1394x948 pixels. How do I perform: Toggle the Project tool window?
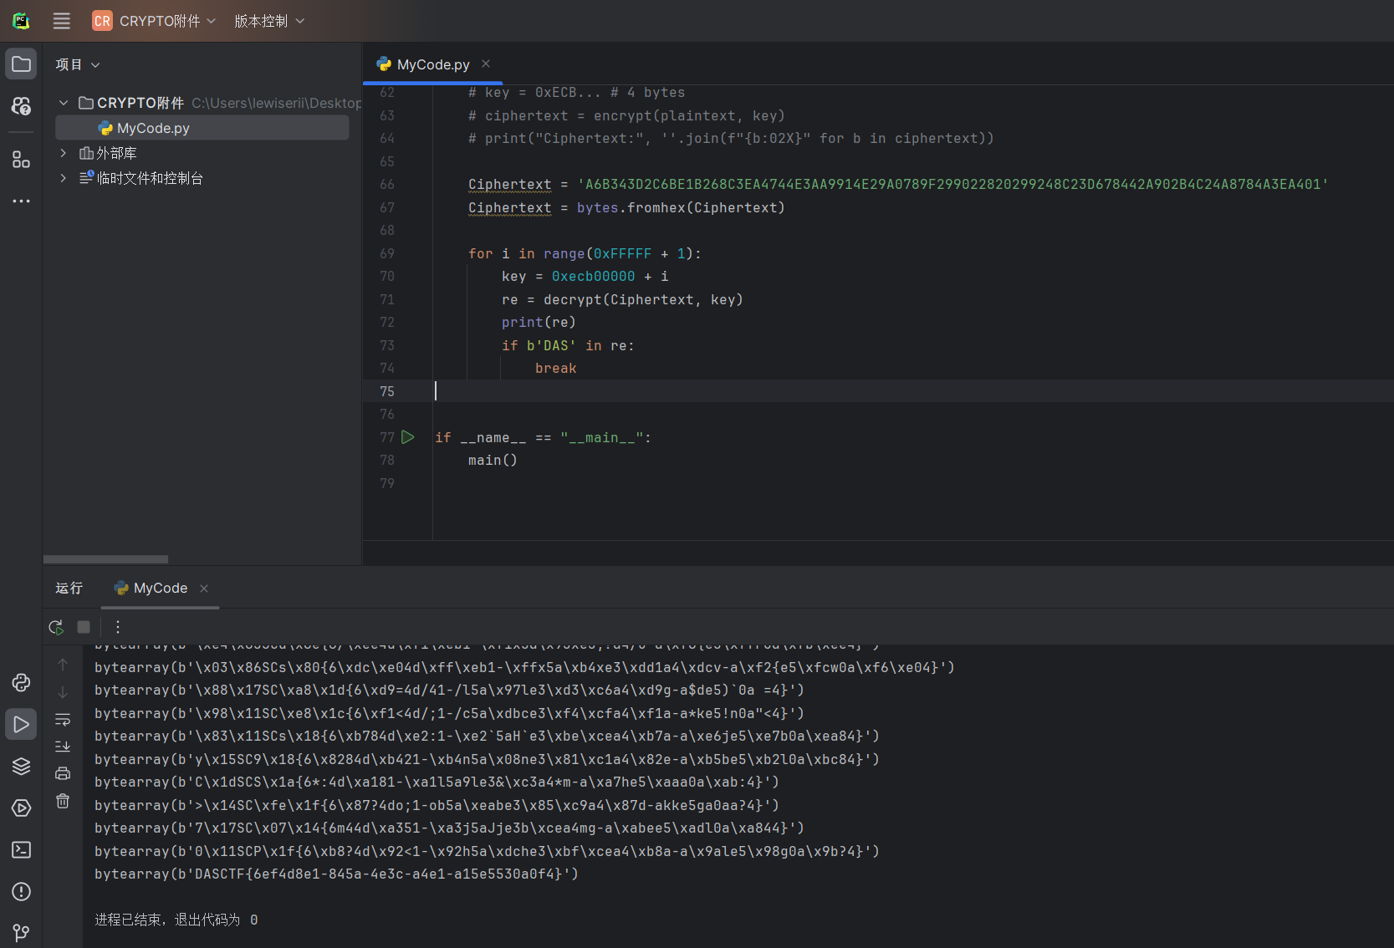(x=21, y=64)
